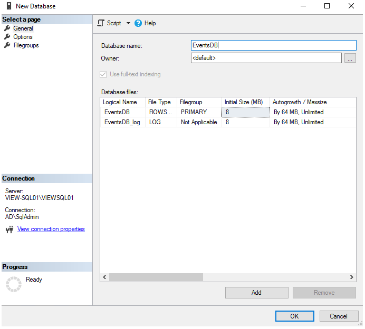Click the Database name text field

(x=273, y=45)
